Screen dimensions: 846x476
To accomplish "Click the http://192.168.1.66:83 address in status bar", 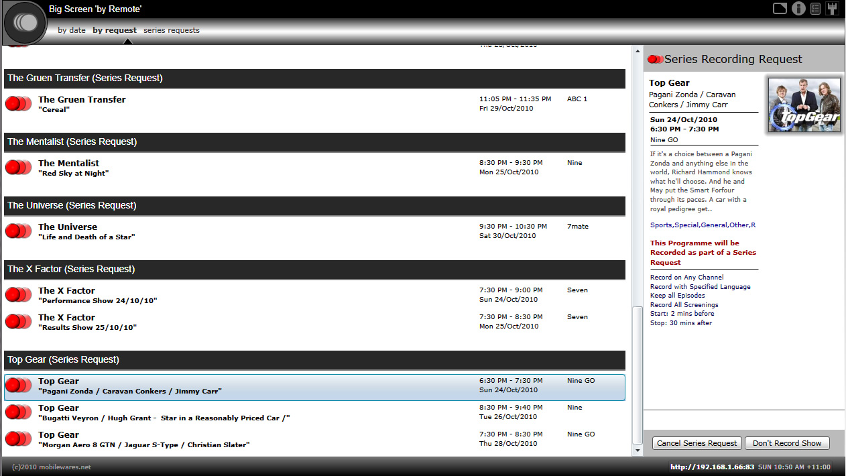I will [712, 467].
